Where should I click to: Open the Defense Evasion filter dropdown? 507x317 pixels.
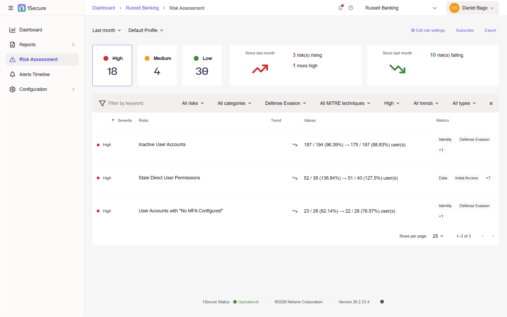(x=285, y=103)
